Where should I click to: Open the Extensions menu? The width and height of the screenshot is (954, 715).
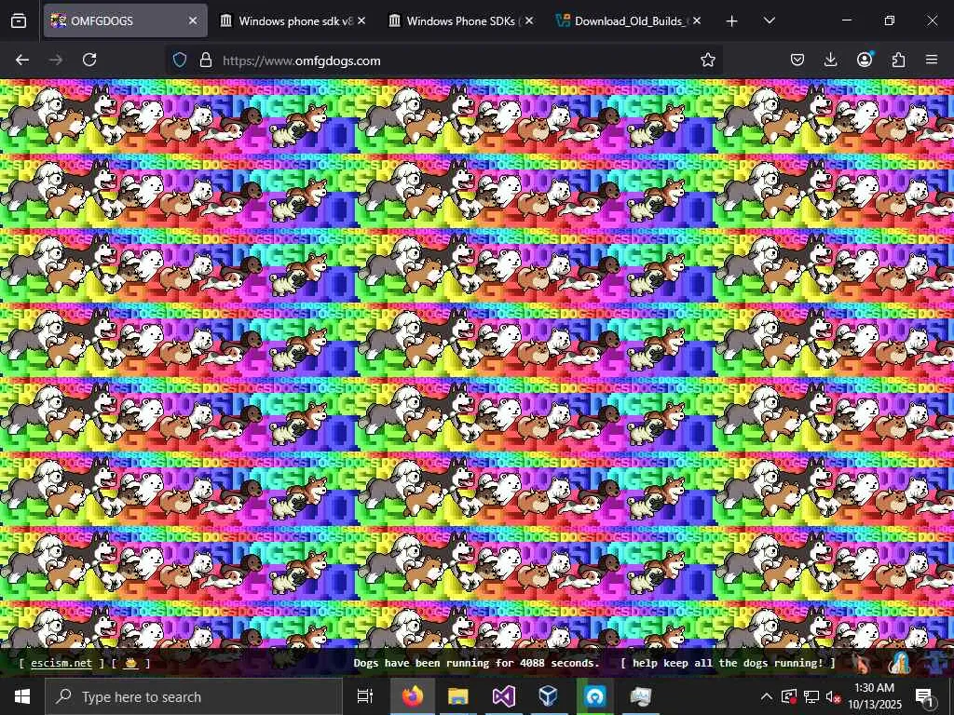(x=898, y=60)
